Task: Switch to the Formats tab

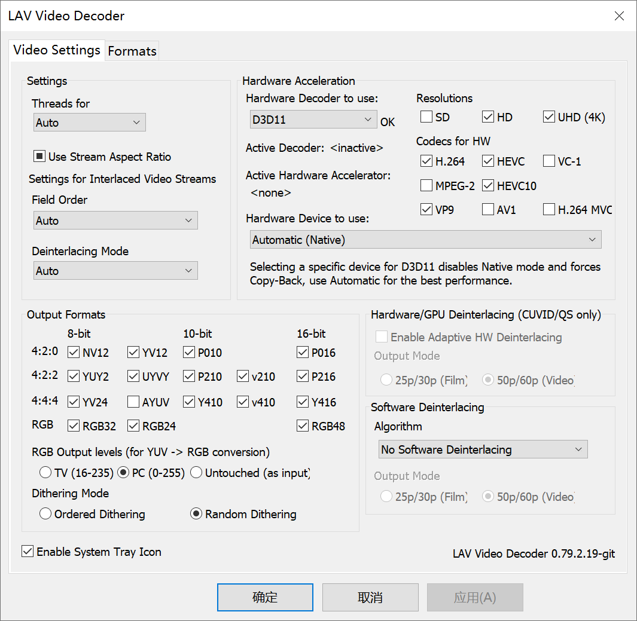Action: click(x=132, y=51)
